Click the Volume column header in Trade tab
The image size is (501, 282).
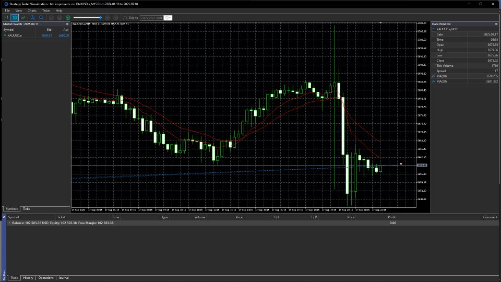[200, 217]
